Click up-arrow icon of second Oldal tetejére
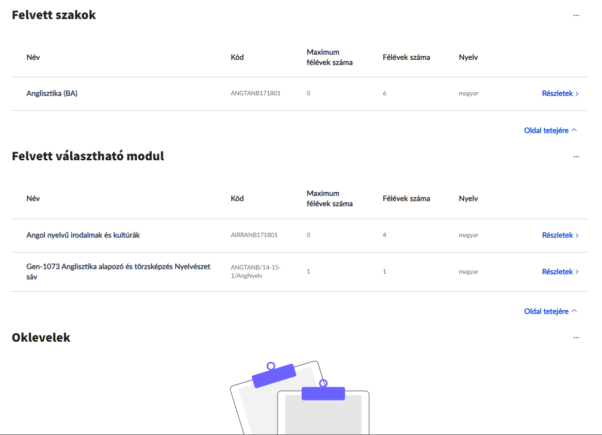The height and width of the screenshot is (435, 602). point(574,311)
